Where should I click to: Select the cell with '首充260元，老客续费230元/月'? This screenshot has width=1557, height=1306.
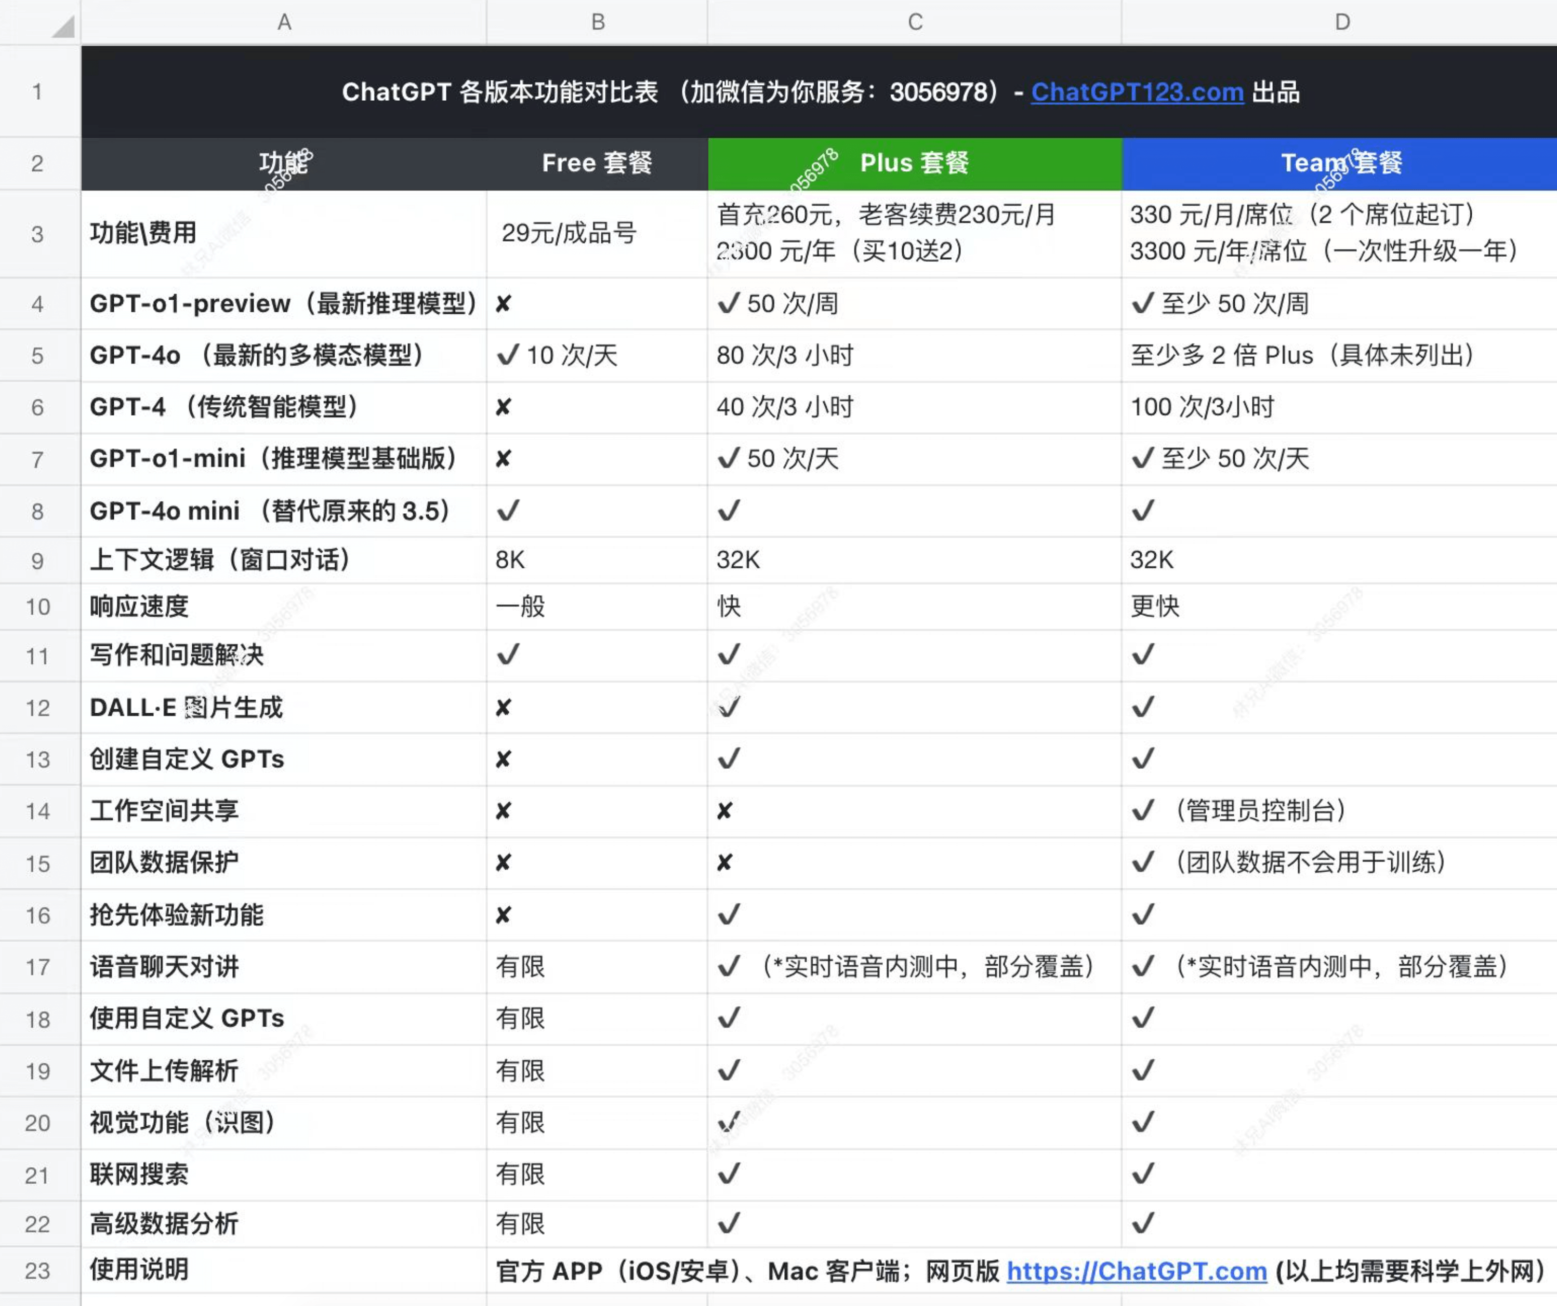point(915,233)
